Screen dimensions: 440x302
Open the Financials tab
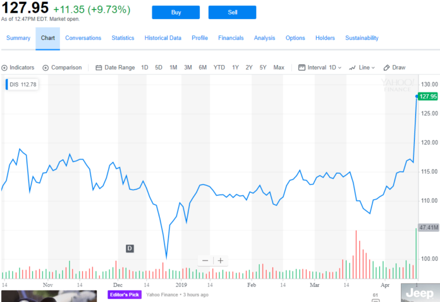[x=231, y=38]
